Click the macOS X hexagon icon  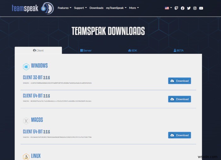[x=26, y=121]
